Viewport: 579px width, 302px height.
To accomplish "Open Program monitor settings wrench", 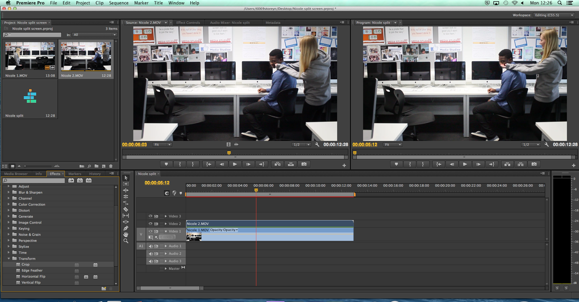I will tap(546, 144).
